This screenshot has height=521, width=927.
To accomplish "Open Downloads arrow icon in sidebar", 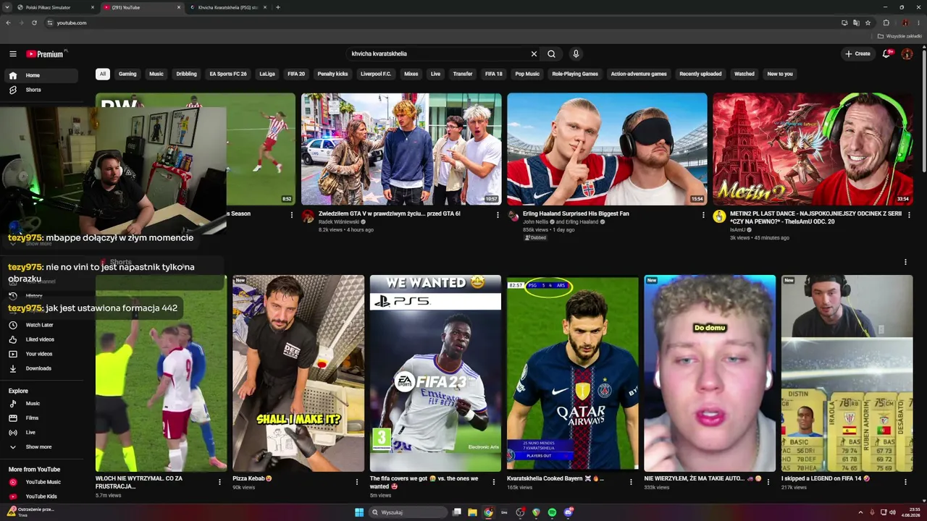I will (12, 368).
